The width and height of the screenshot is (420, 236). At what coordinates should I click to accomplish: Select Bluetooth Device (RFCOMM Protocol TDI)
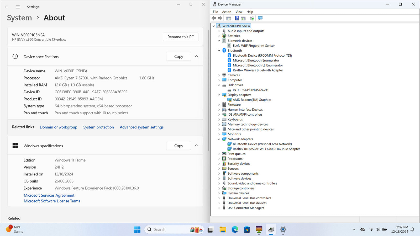tap(262, 55)
